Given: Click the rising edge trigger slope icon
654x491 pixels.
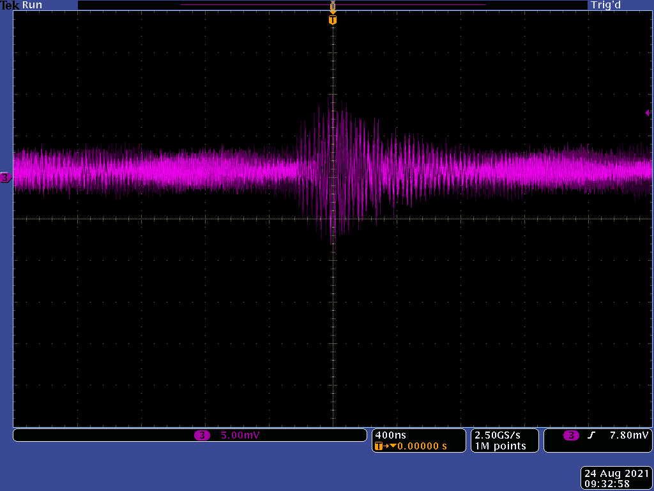Looking at the screenshot, I should coord(591,435).
